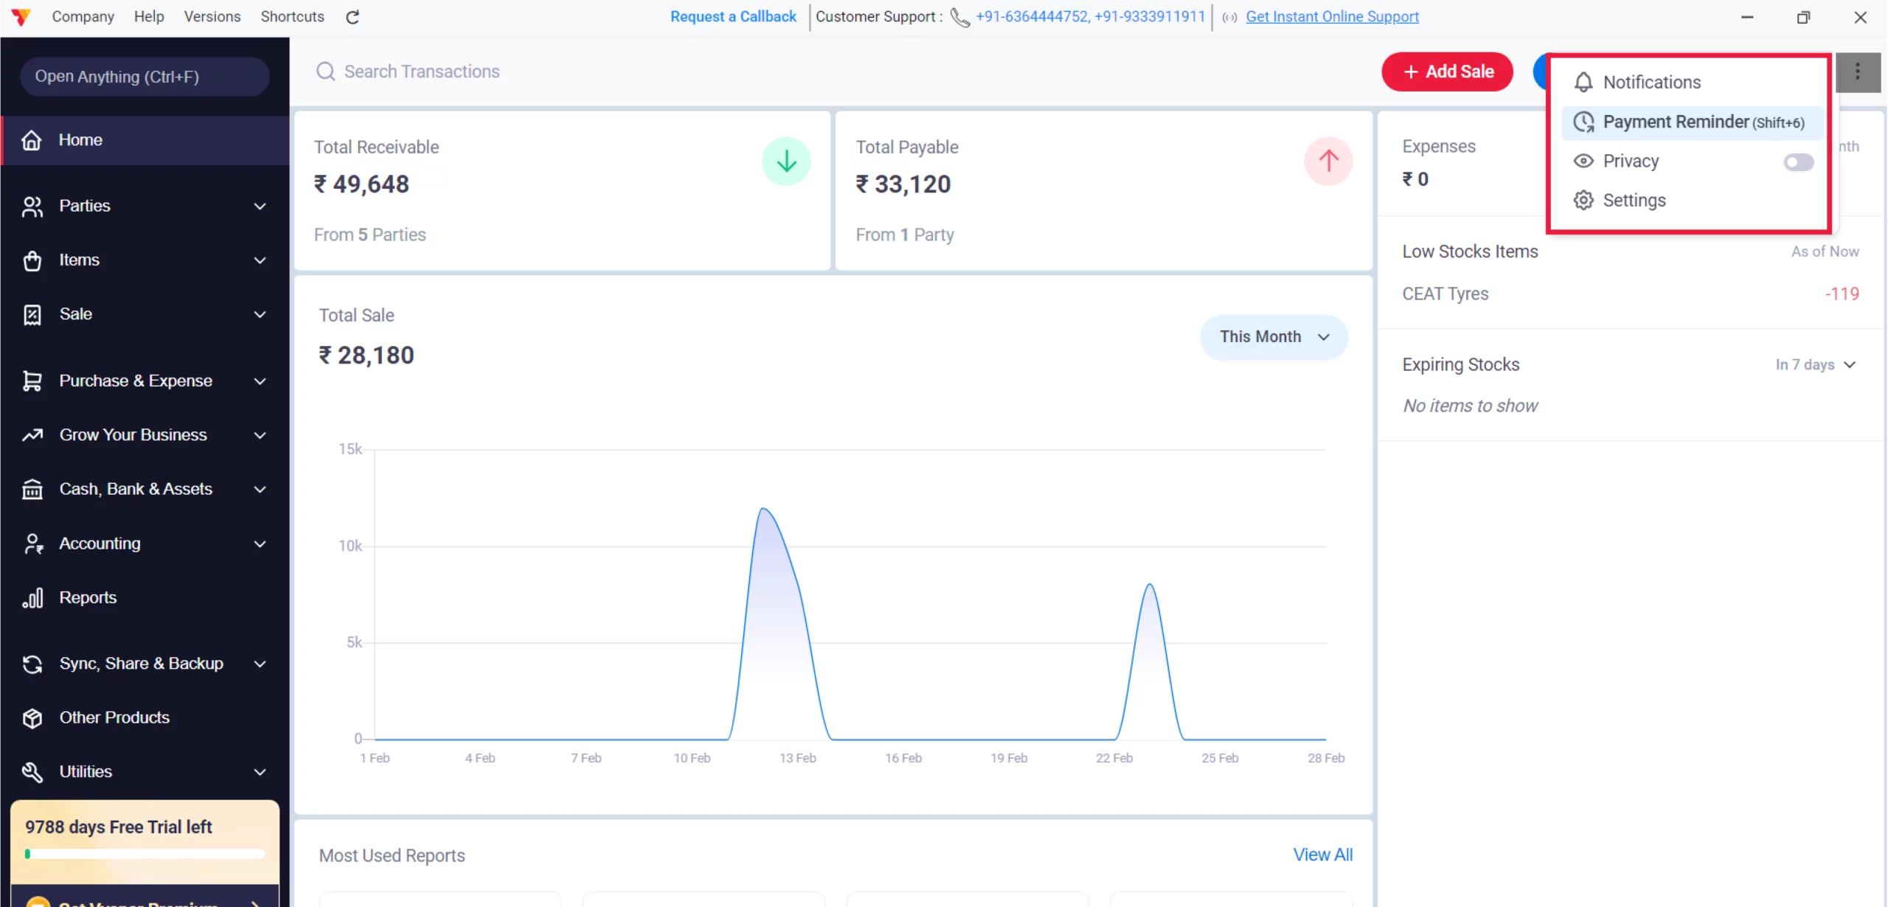Click the Settings gear icon in popup
The image size is (1888, 907).
[x=1583, y=201]
